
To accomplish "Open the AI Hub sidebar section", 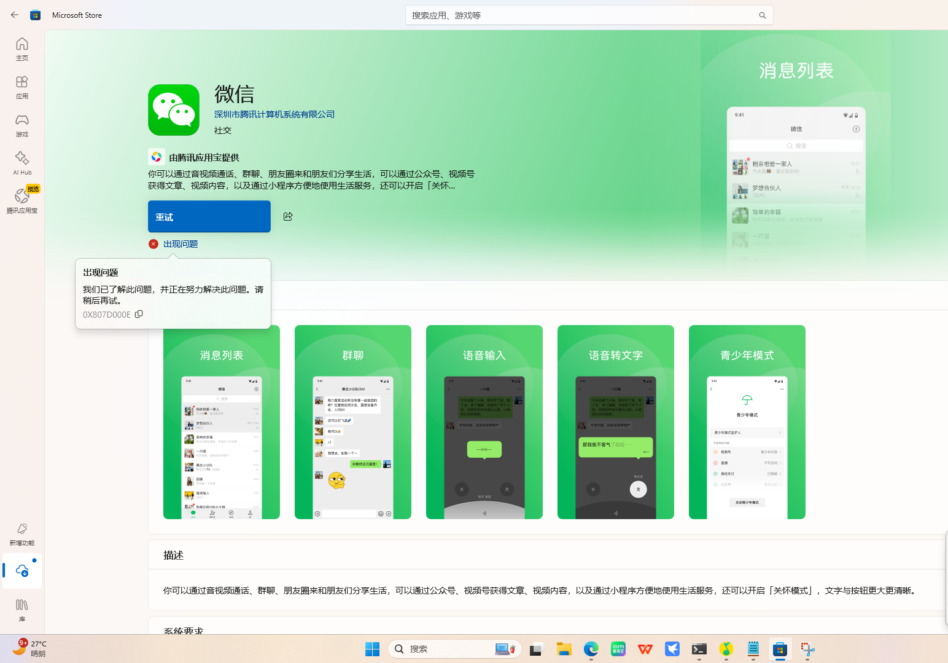I will 22,163.
